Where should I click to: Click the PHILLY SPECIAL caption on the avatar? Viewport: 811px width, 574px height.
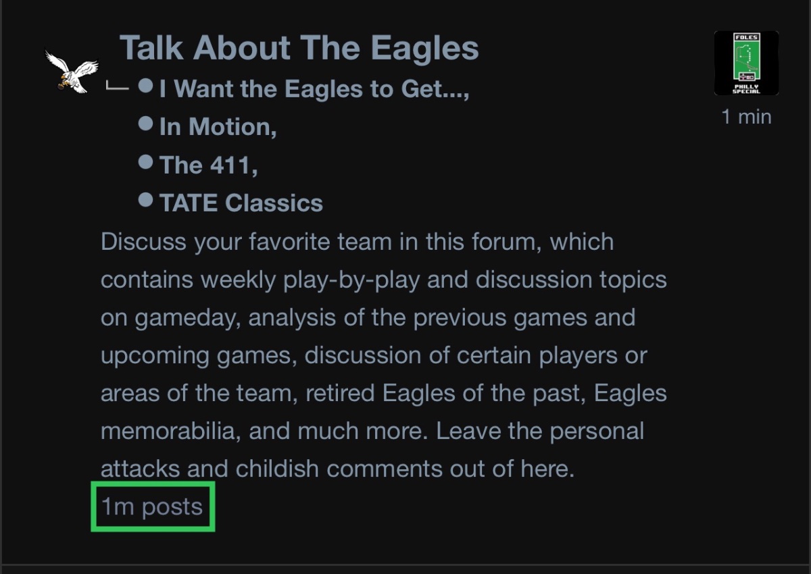[746, 88]
